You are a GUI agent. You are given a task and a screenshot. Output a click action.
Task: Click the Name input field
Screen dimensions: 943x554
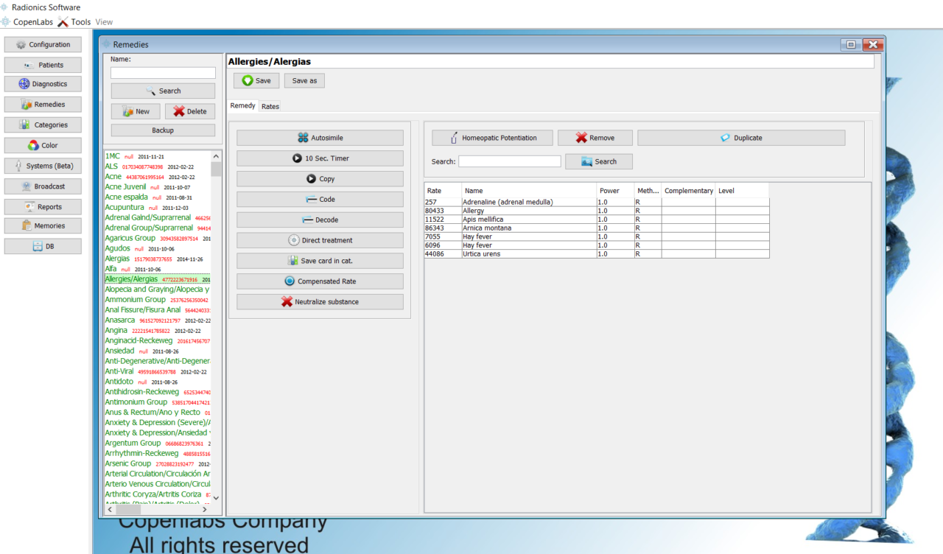[163, 73]
